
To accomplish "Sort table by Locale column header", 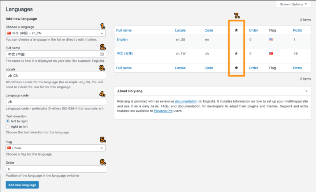I will click(180, 30).
